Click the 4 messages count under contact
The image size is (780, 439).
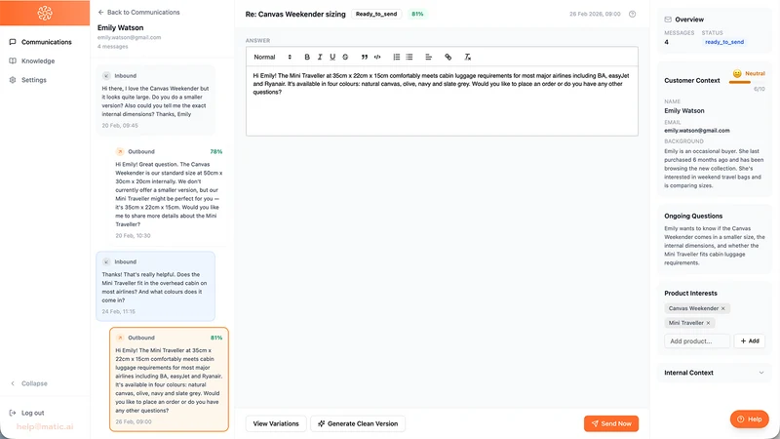coord(112,46)
